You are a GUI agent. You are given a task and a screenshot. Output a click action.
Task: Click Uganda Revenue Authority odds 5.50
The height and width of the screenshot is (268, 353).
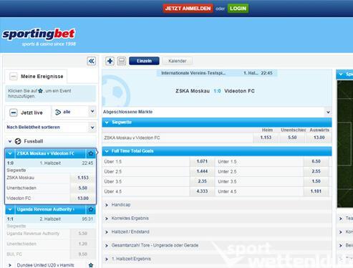point(83,234)
